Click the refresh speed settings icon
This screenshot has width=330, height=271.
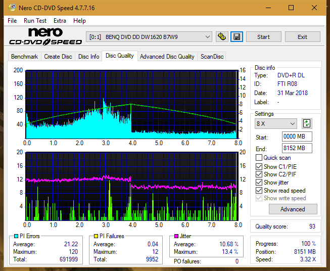[x=307, y=123]
